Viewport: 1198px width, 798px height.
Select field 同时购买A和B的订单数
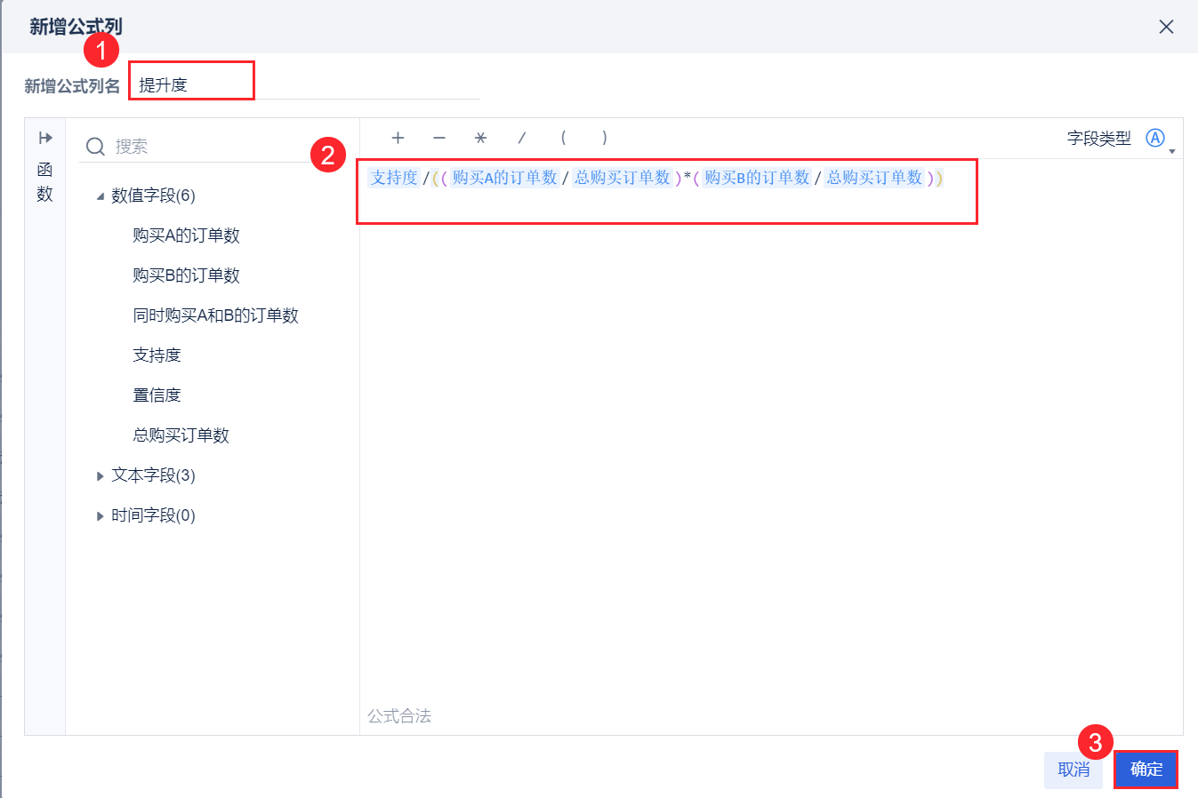(x=215, y=315)
